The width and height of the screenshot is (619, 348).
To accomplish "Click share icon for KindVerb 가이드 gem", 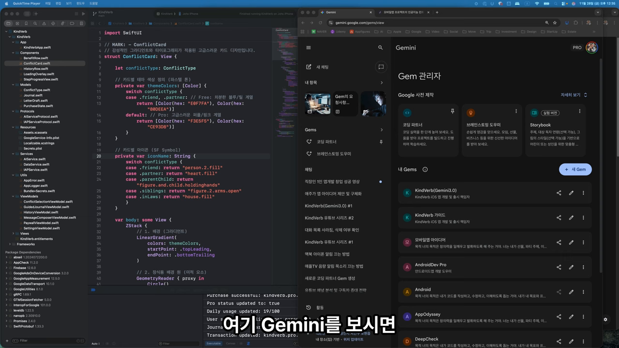I will click(559, 217).
